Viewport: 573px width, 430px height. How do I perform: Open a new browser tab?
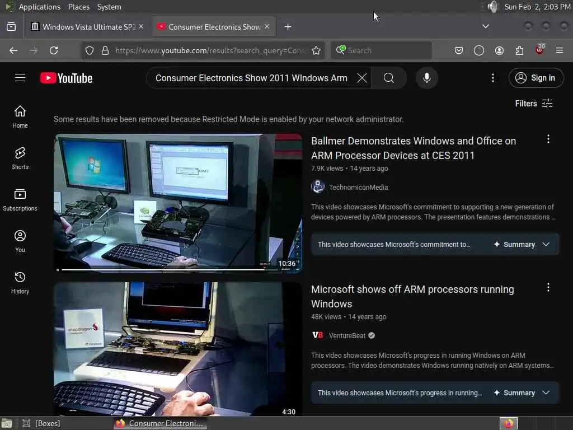(288, 27)
